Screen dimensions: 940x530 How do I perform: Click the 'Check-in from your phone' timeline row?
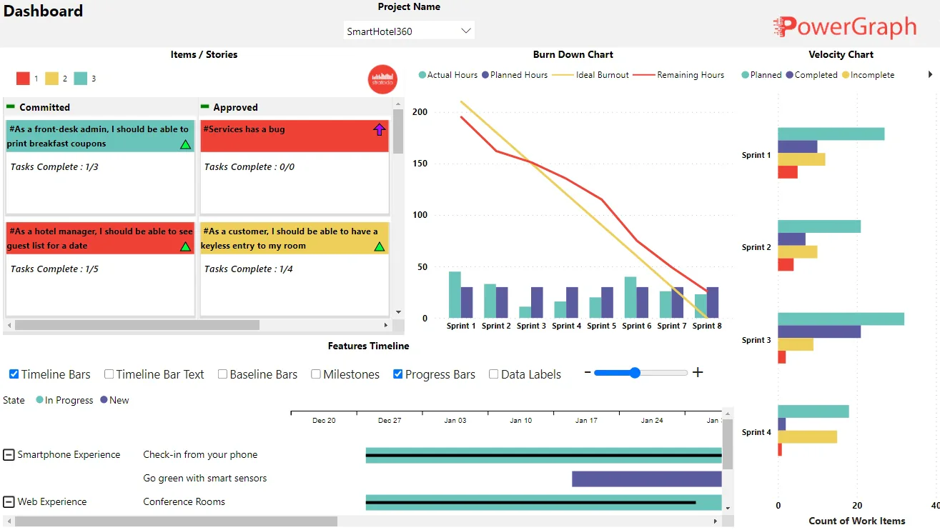[x=200, y=455]
